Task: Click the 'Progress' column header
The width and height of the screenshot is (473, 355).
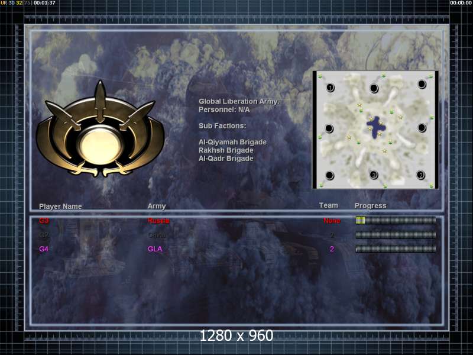Action: point(371,206)
